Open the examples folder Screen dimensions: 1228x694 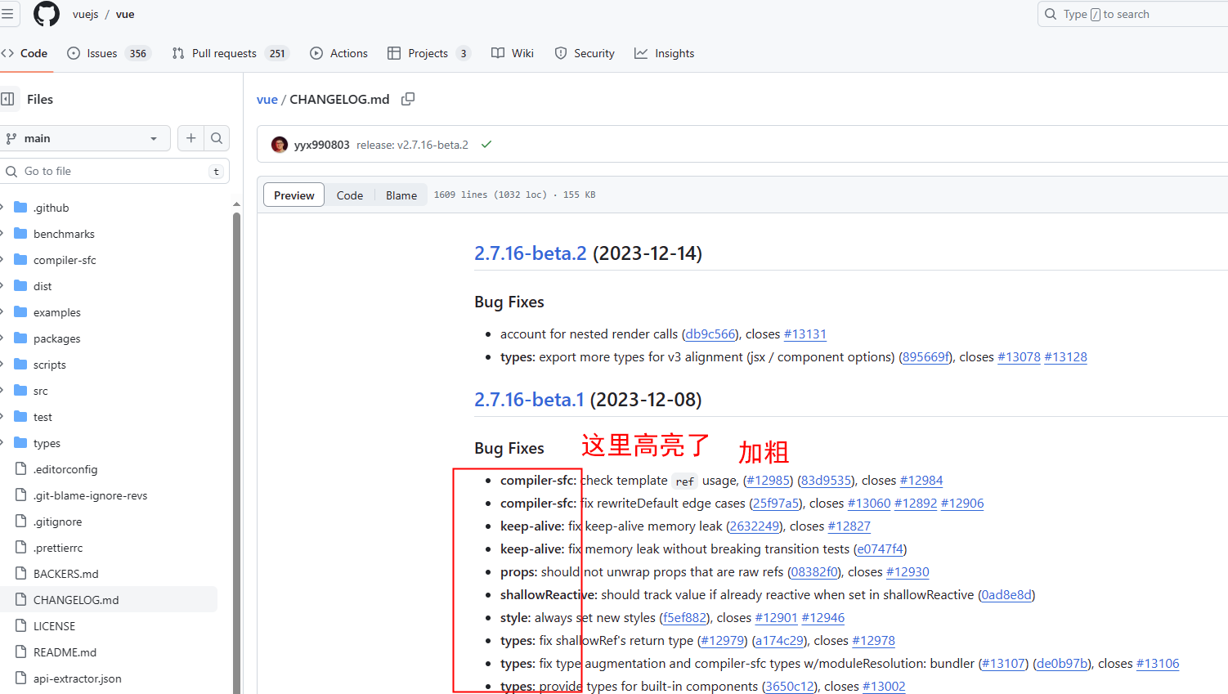(x=57, y=312)
